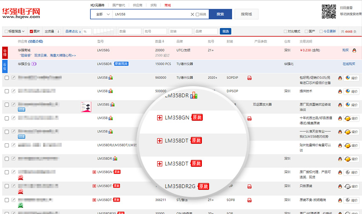Chat via QQ on the 原厂现货直销 row
This screenshot has width=362, height=214.
click(x=340, y=105)
